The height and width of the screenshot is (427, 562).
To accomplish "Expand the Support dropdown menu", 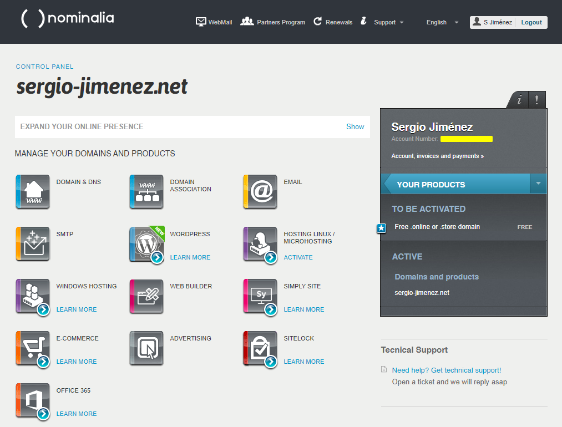I will point(388,22).
